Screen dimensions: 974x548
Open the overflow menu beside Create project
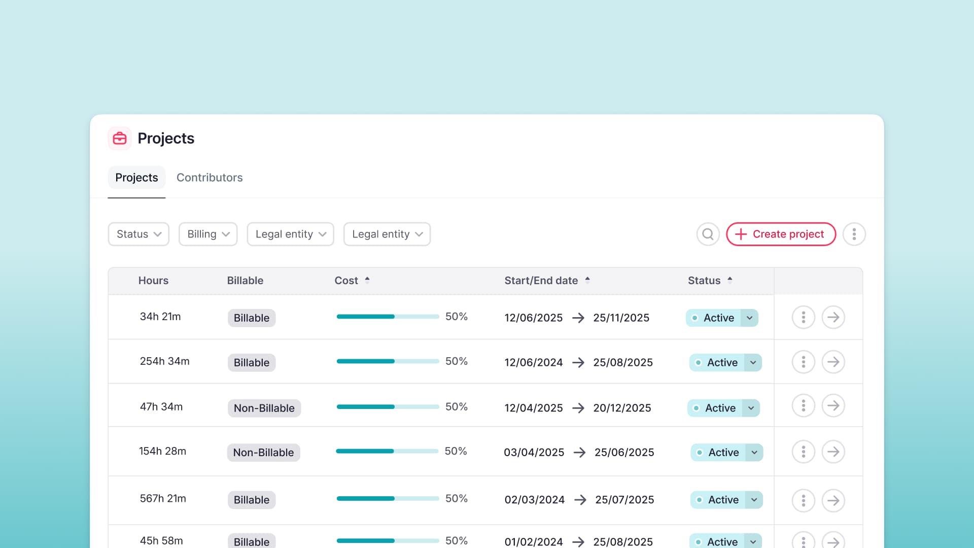854,234
